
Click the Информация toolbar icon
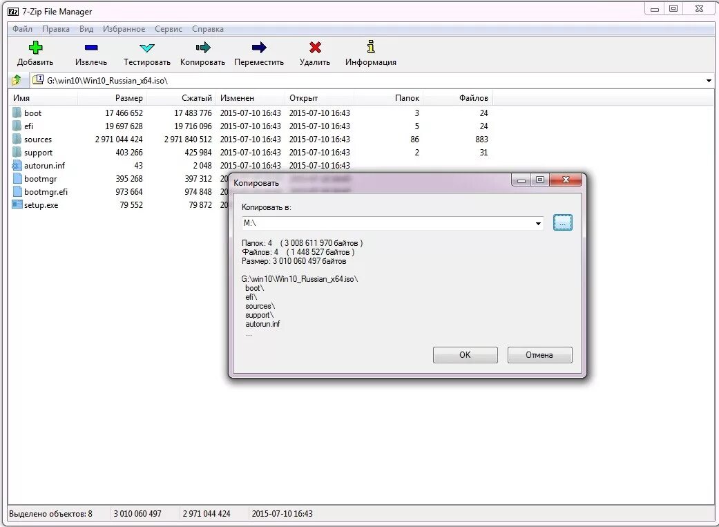[x=371, y=47]
